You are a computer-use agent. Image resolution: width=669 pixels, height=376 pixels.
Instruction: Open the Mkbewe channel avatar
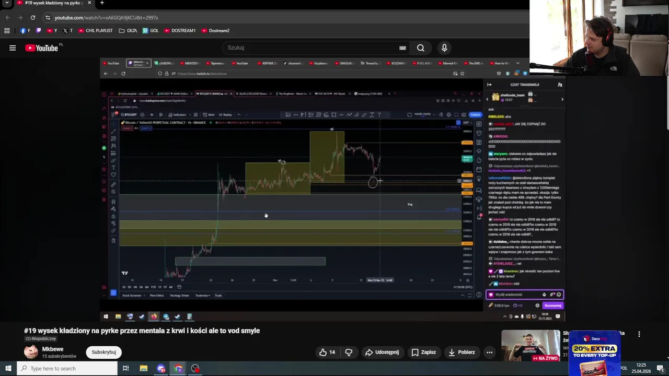tap(31, 351)
